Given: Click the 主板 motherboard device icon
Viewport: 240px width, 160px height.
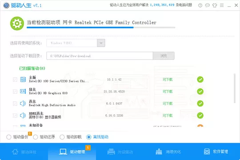Looking at the screenshot, I should 23,80.
